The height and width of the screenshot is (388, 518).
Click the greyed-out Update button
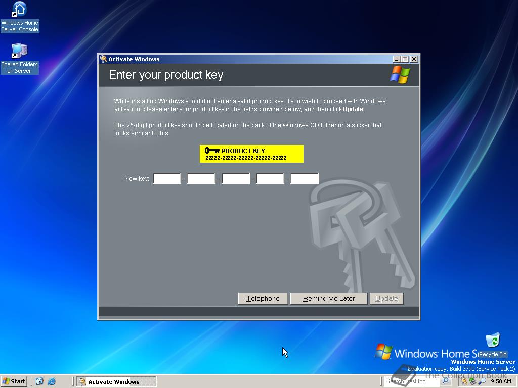point(386,298)
